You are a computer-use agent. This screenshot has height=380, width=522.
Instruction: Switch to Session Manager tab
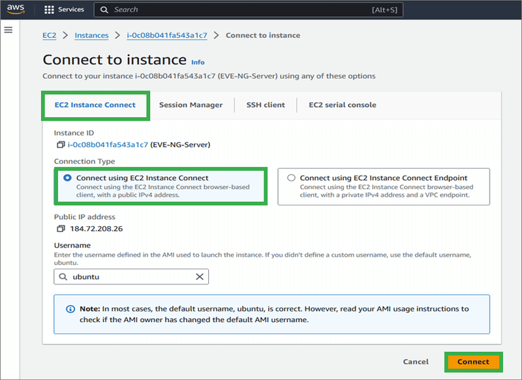191,105
